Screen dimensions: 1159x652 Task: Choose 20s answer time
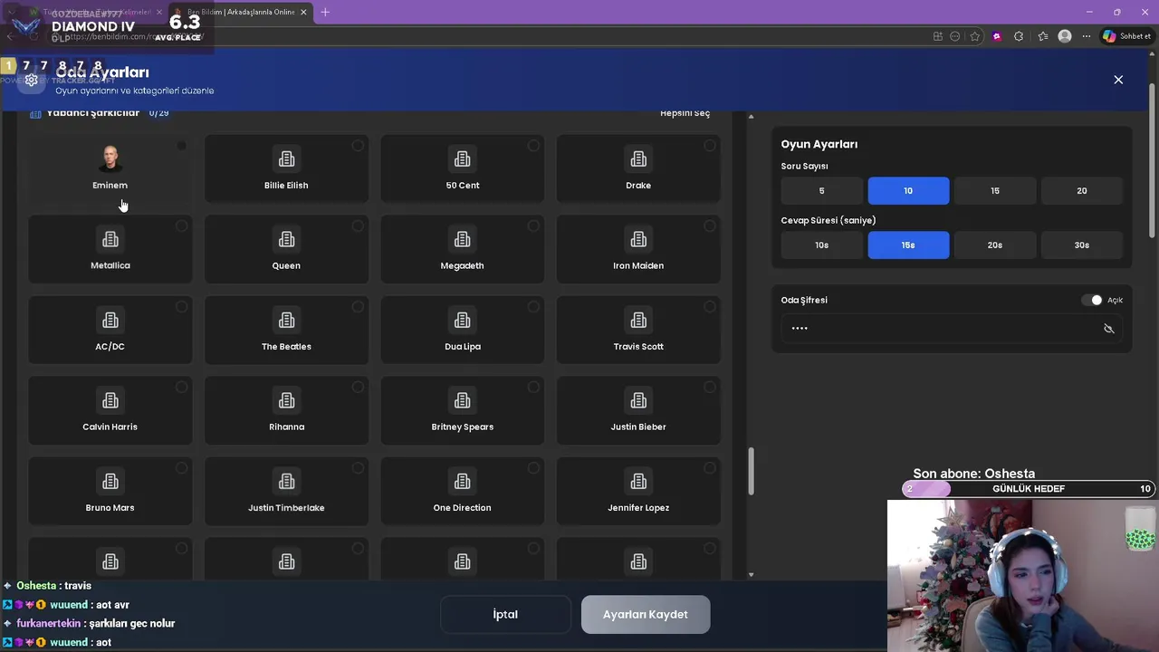[995, 245]
